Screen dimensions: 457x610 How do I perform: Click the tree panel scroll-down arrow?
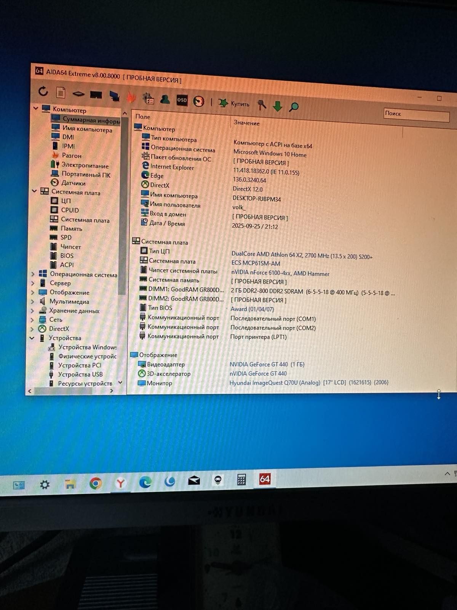click(120, 382)
